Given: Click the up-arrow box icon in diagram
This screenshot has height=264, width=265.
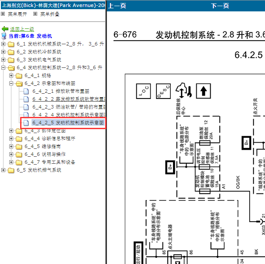Looking at the screenshot, I should [x=203, y=91].
